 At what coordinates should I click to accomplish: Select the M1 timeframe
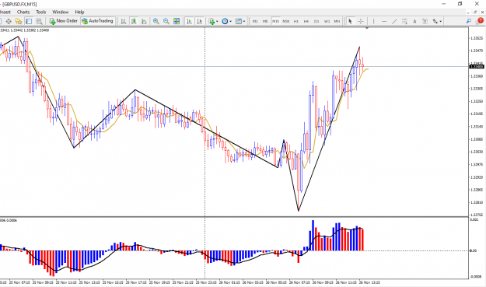click(x=255, y=21)
